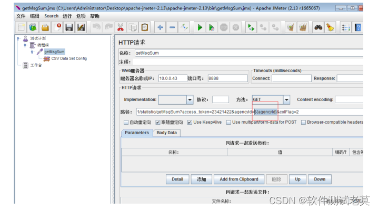This screenshot has height=211, width=378.
Task: Open the Help question mark icon
Action: tap(358, 27)
